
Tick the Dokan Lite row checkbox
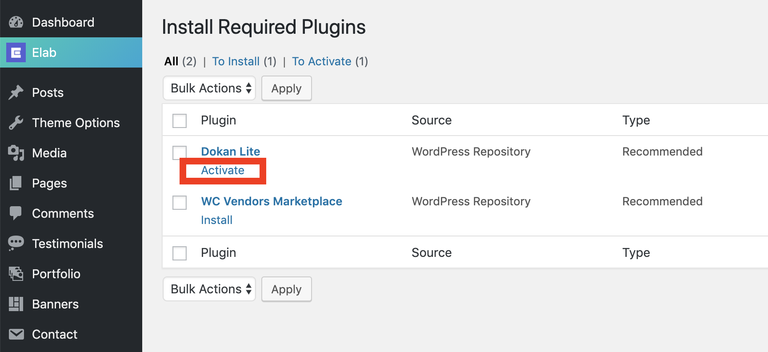180,152
